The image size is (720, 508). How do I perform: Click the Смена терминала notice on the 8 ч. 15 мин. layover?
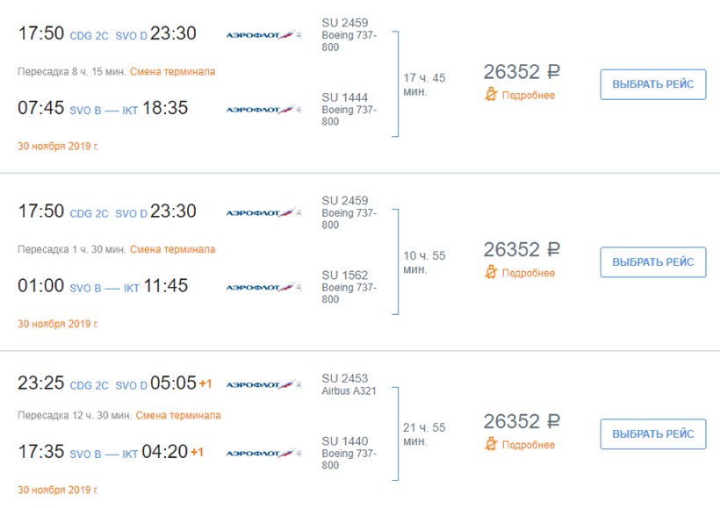172,71
